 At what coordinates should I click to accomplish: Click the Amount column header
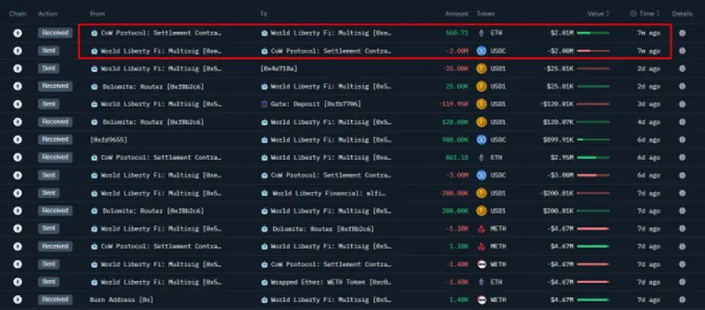[457, 14]
